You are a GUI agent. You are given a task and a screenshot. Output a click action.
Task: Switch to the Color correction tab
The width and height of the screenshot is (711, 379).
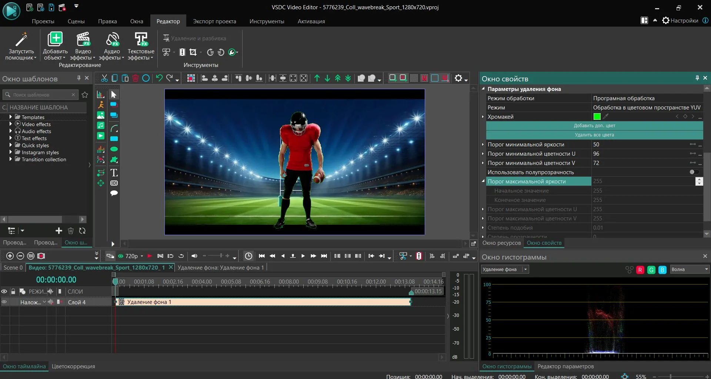pos(73,366)
